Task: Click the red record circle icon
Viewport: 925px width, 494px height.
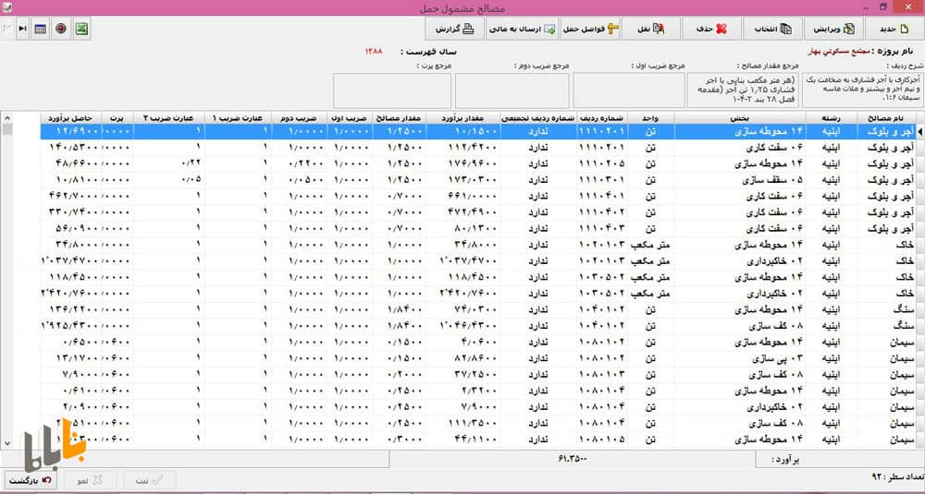Action: point(61,29)
